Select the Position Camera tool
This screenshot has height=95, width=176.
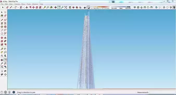[x=2, y=71]
